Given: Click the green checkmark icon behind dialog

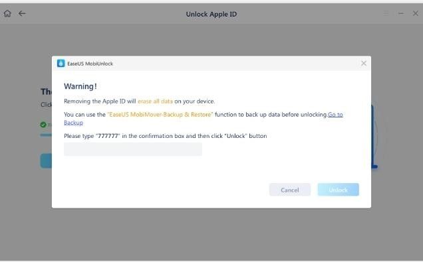Looking at the screenshot, I should (x=43, y=125).
